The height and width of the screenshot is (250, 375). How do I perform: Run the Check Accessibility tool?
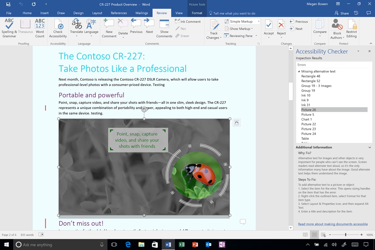tap(57, 28)
